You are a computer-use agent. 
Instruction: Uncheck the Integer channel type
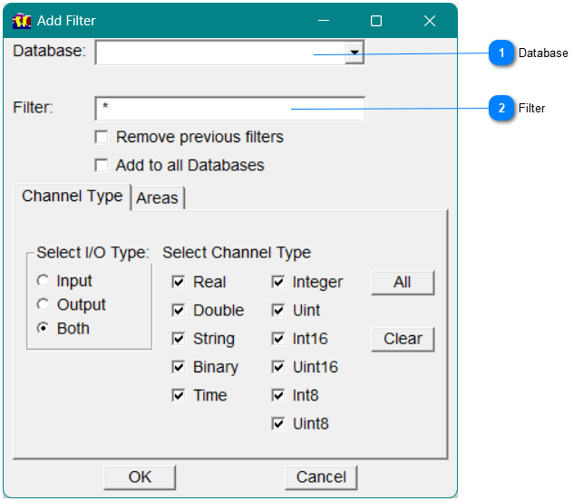pos(278,283)
